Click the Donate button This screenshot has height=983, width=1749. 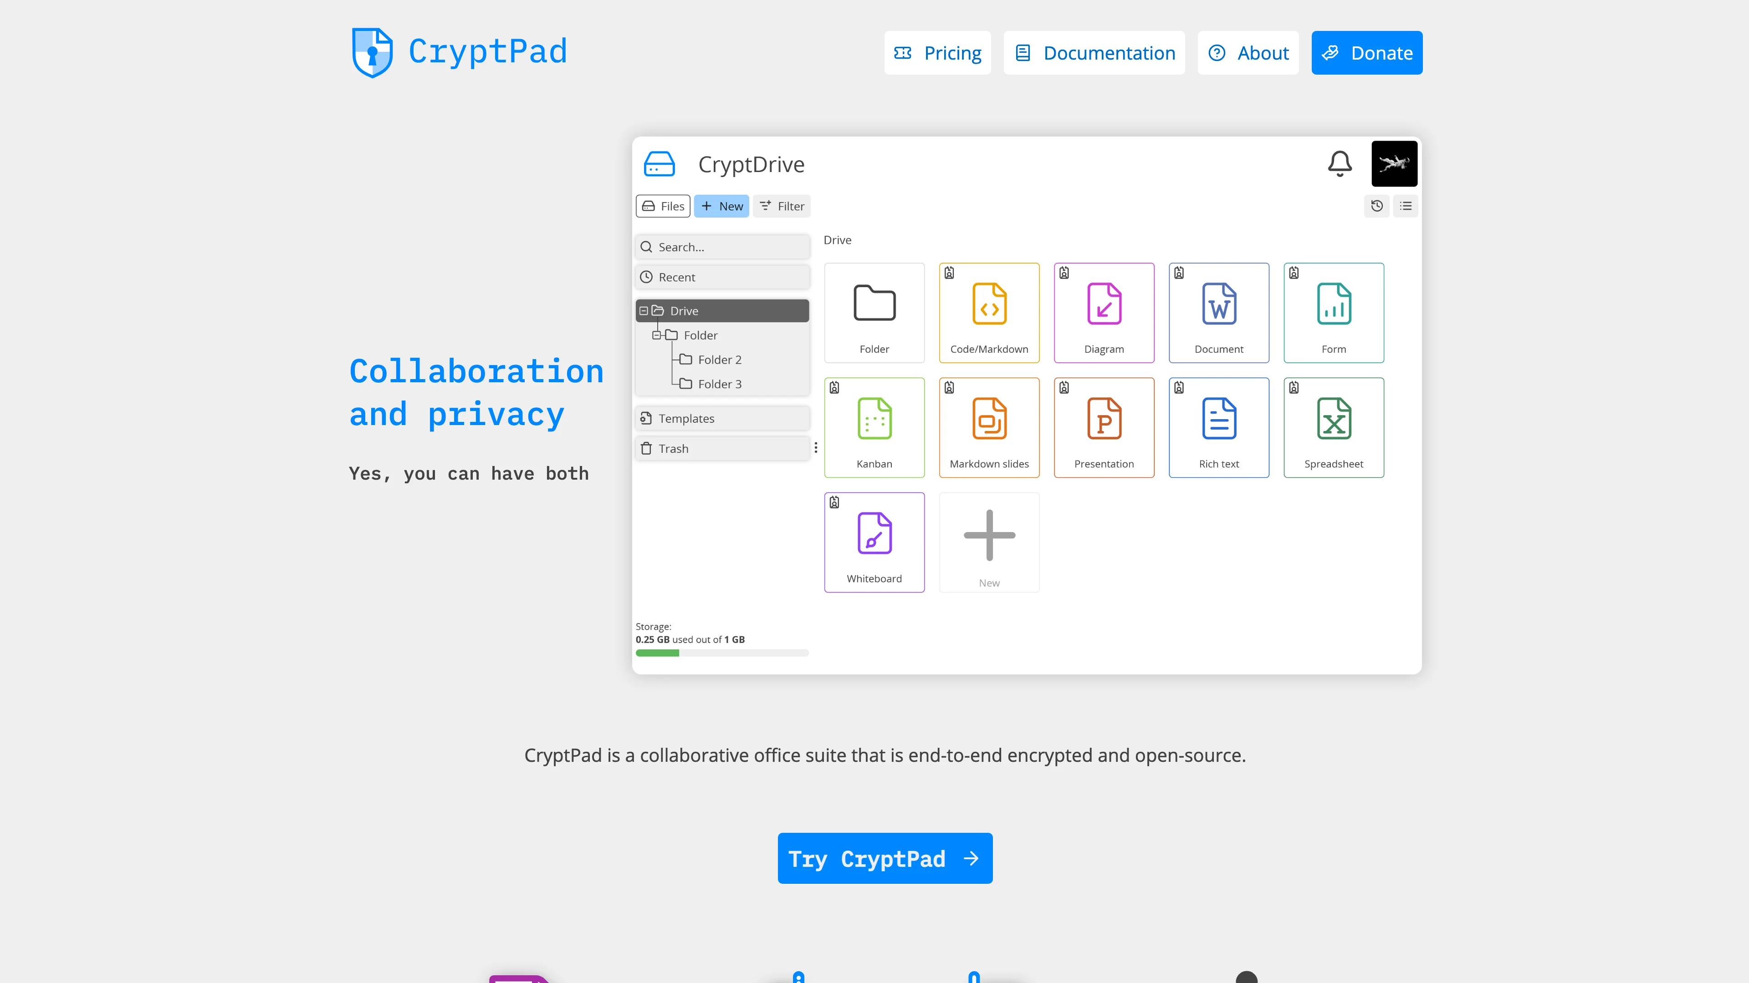pyautogui.click(x=1367, y=53)
